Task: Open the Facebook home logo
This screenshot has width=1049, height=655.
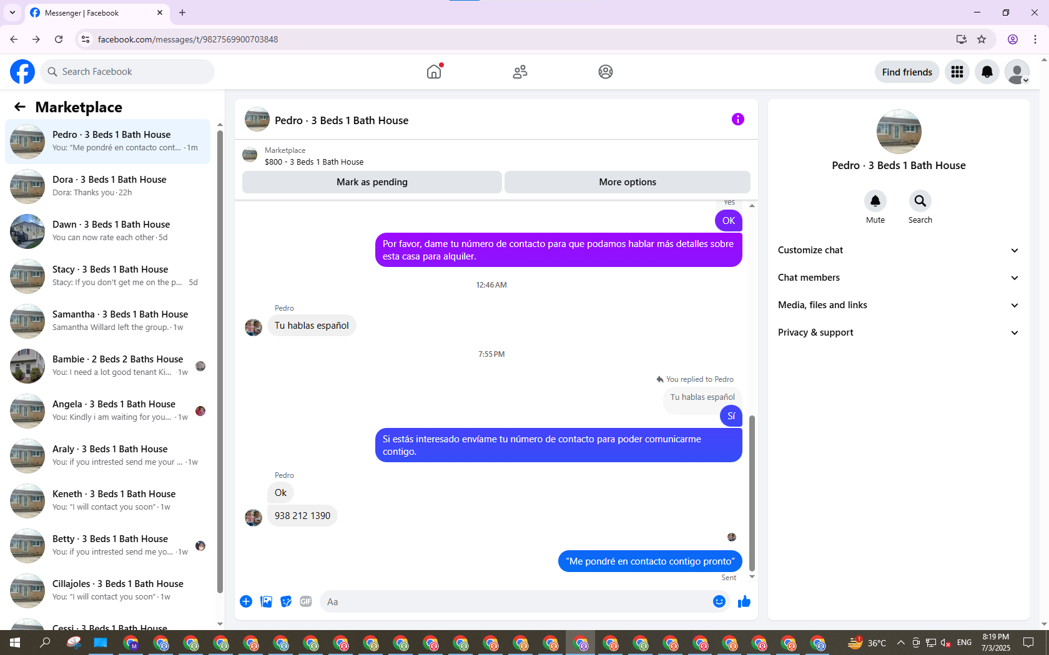Action: click(x=22, y=72)
